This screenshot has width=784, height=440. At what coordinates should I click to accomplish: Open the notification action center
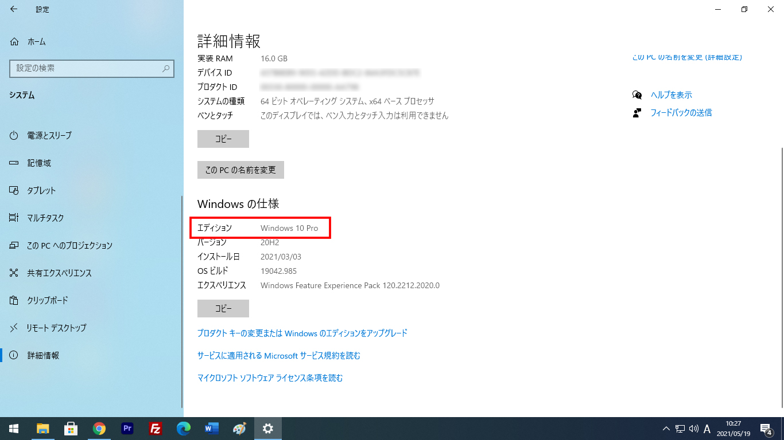point(766,429)
